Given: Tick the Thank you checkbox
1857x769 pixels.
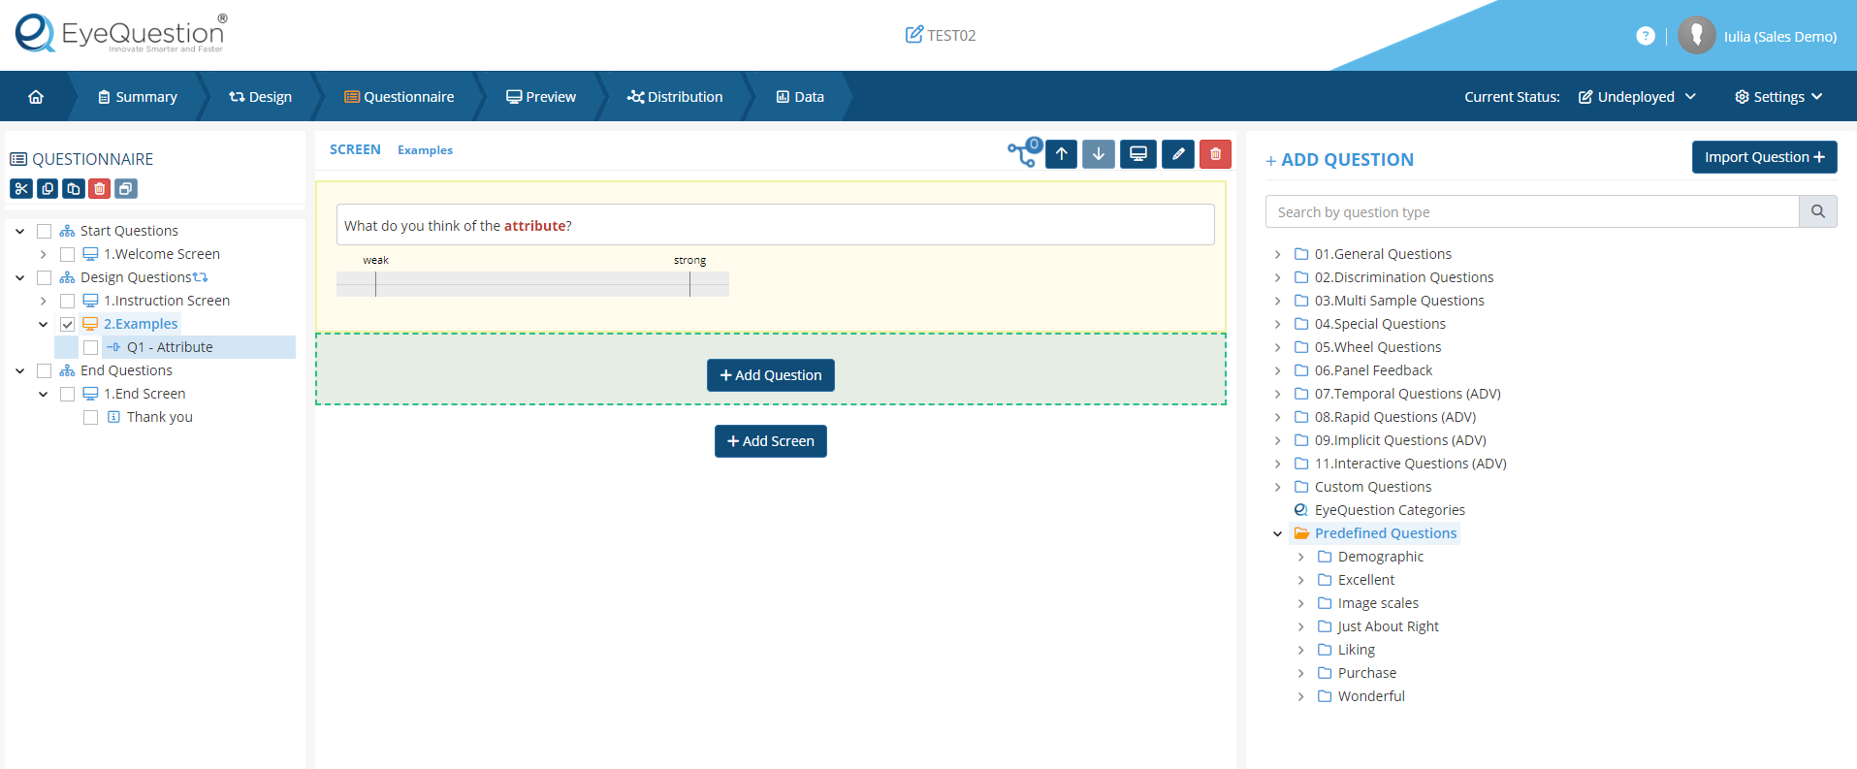Looking at the screenshot, I should pyautogui.click(x=91, y=417).
